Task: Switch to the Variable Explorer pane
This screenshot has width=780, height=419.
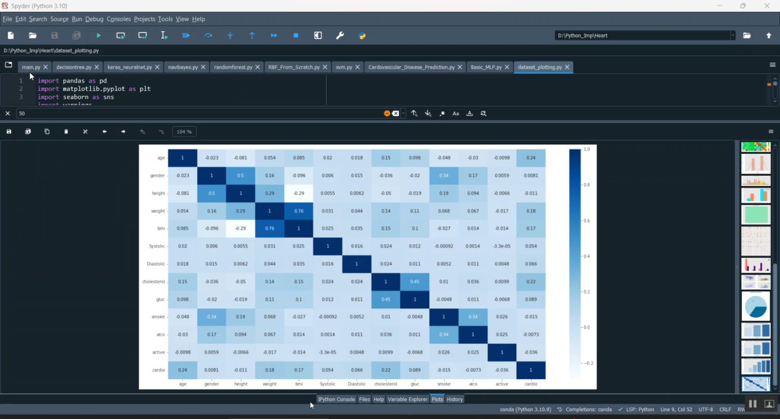Action: click(x=408, y=399)
